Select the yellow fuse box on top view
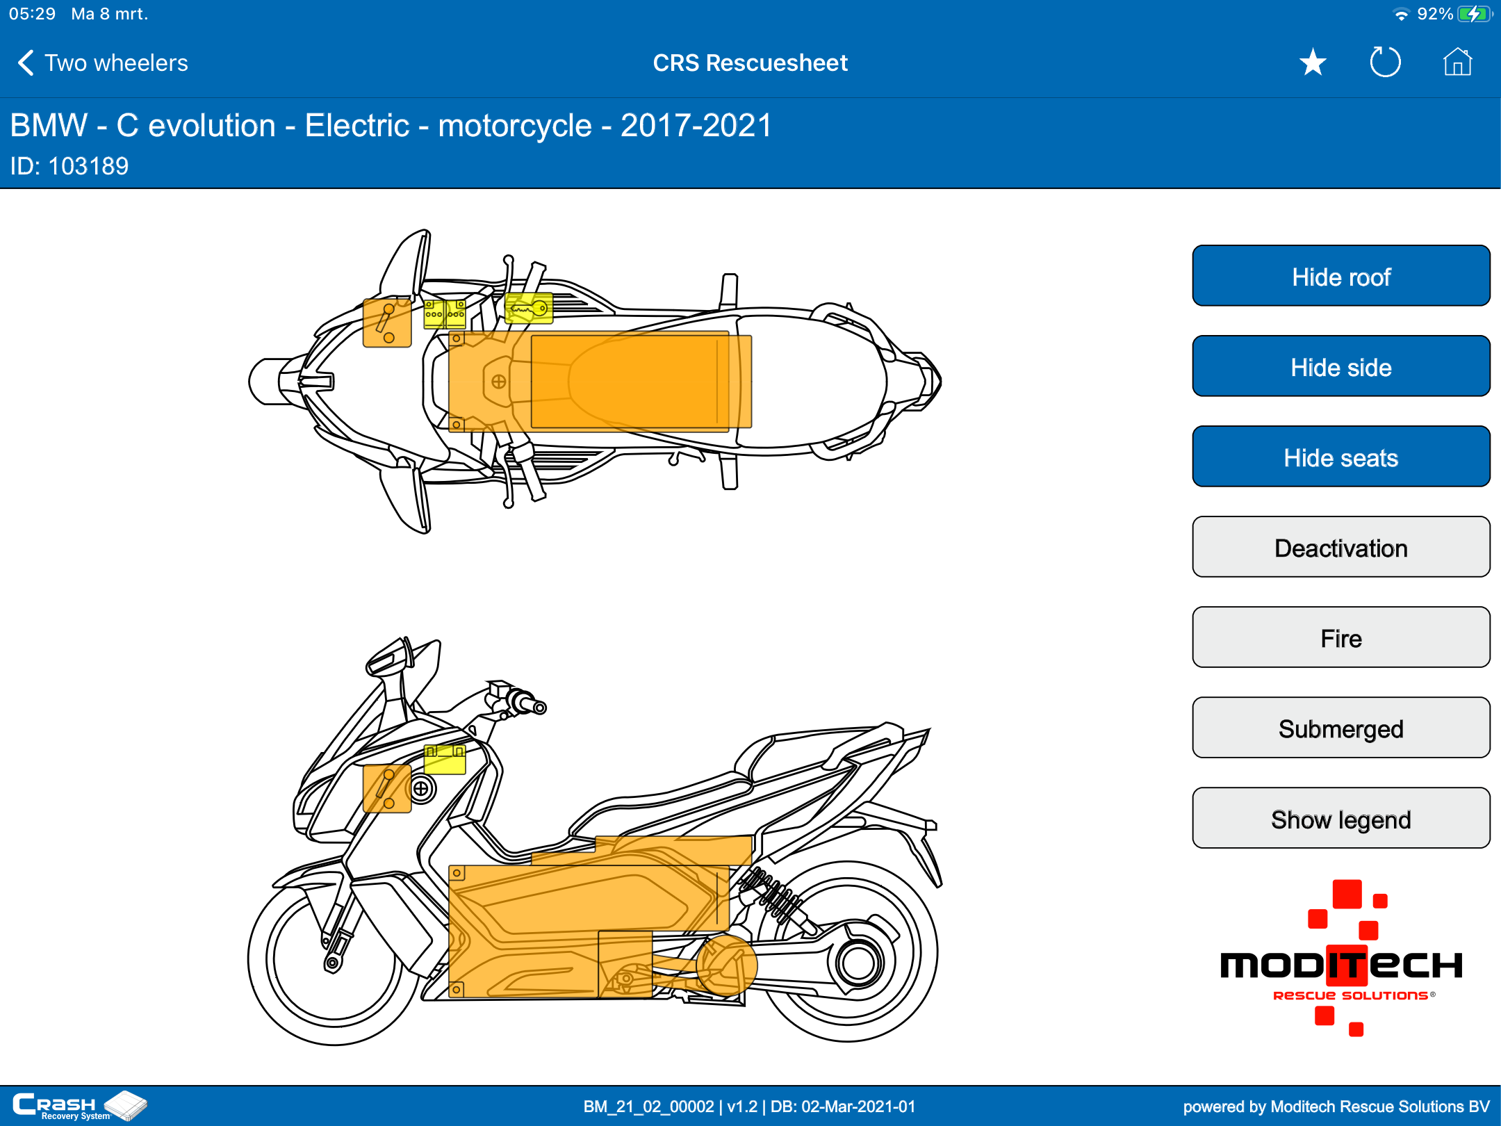Viewport: 1501px width, 1126px height. pyautogui.click(x=445, y=314)
